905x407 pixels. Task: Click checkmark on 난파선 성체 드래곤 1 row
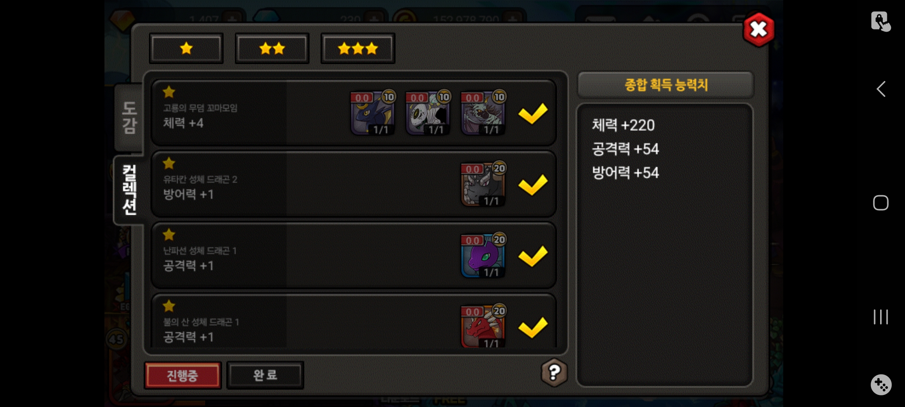(x=533, y=256)
